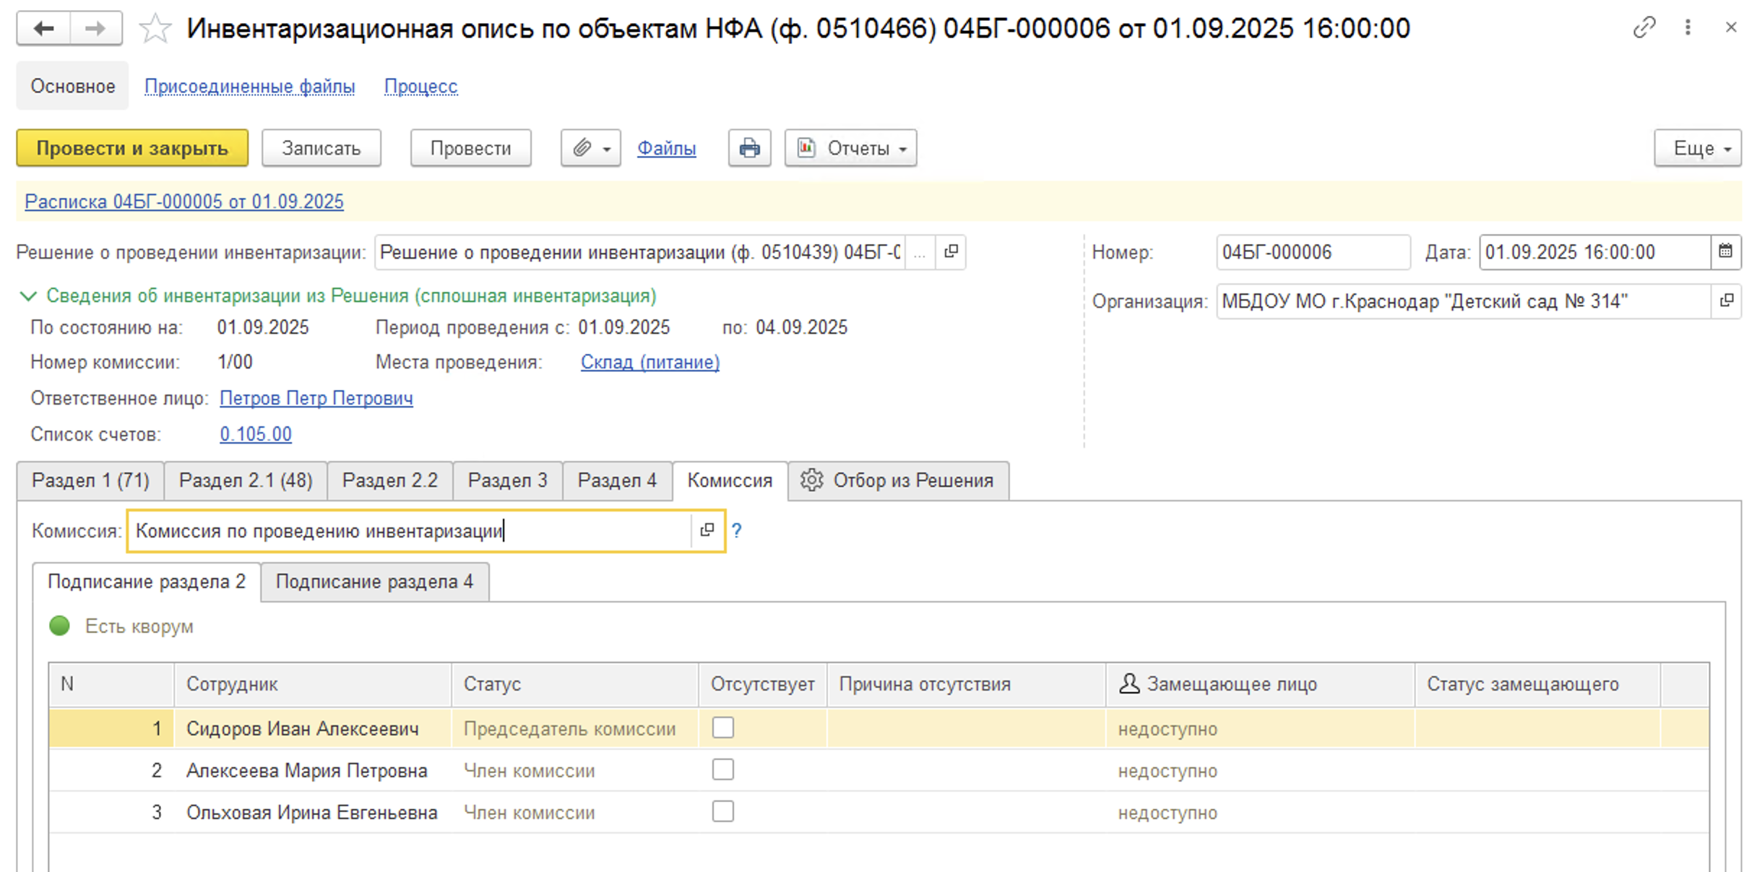
Task: Open the Склад (питание) link
Action: tap(649, 362)
